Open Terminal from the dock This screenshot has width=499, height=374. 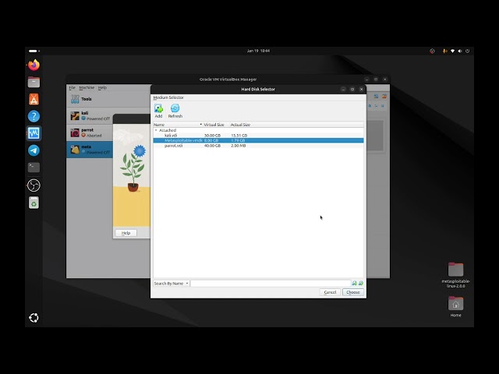click(x=34, y=168)
